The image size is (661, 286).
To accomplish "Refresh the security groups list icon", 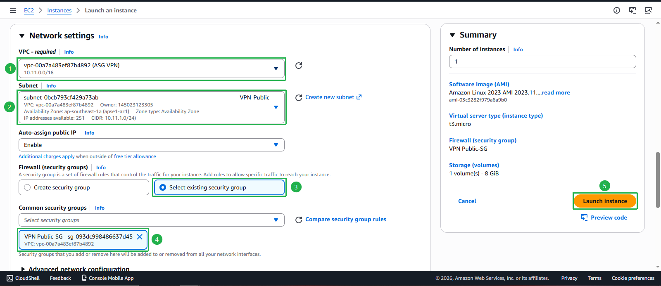I will coord(299,220).
